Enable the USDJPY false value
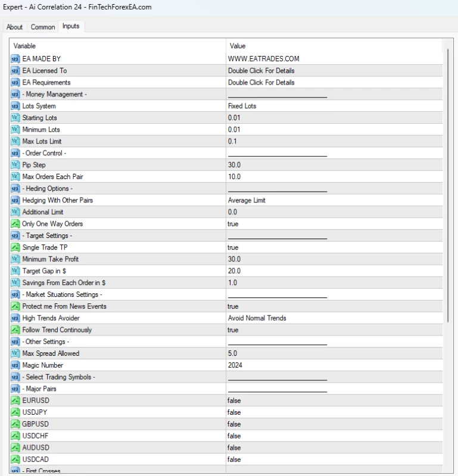458x476 pixels. tap(234, 412)
